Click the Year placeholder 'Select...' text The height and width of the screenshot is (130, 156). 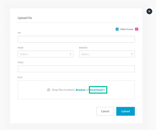tap(25, 54)
